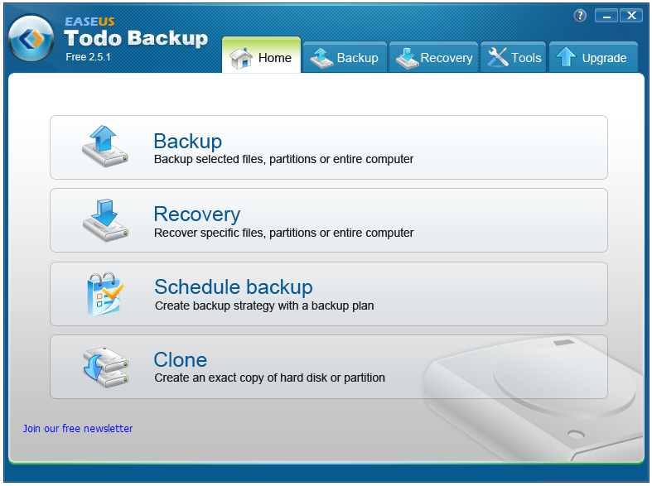Click the 'Free 2.5.1' version text
This screenshot has width=652, height=486.
[88, 57]
